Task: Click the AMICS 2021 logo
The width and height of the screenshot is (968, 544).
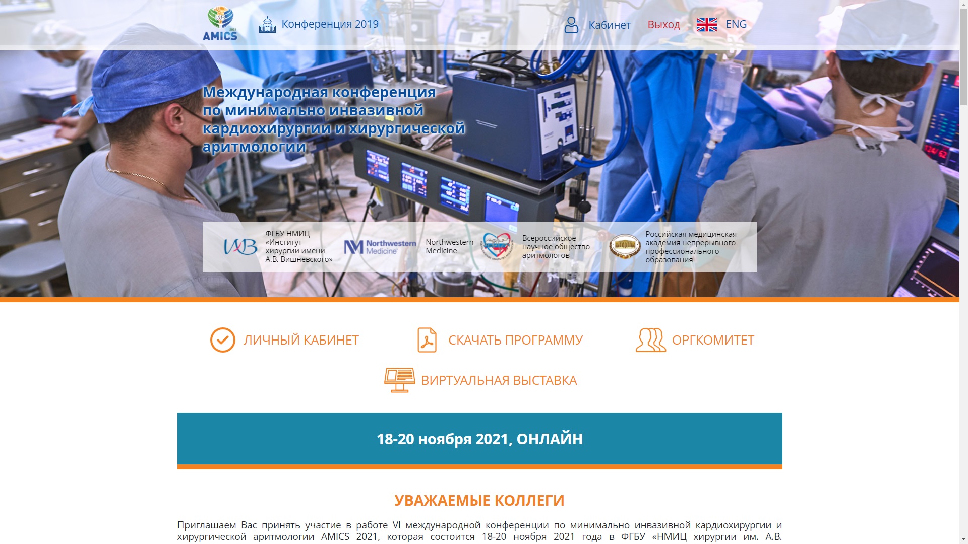Action: click(220, 24)
